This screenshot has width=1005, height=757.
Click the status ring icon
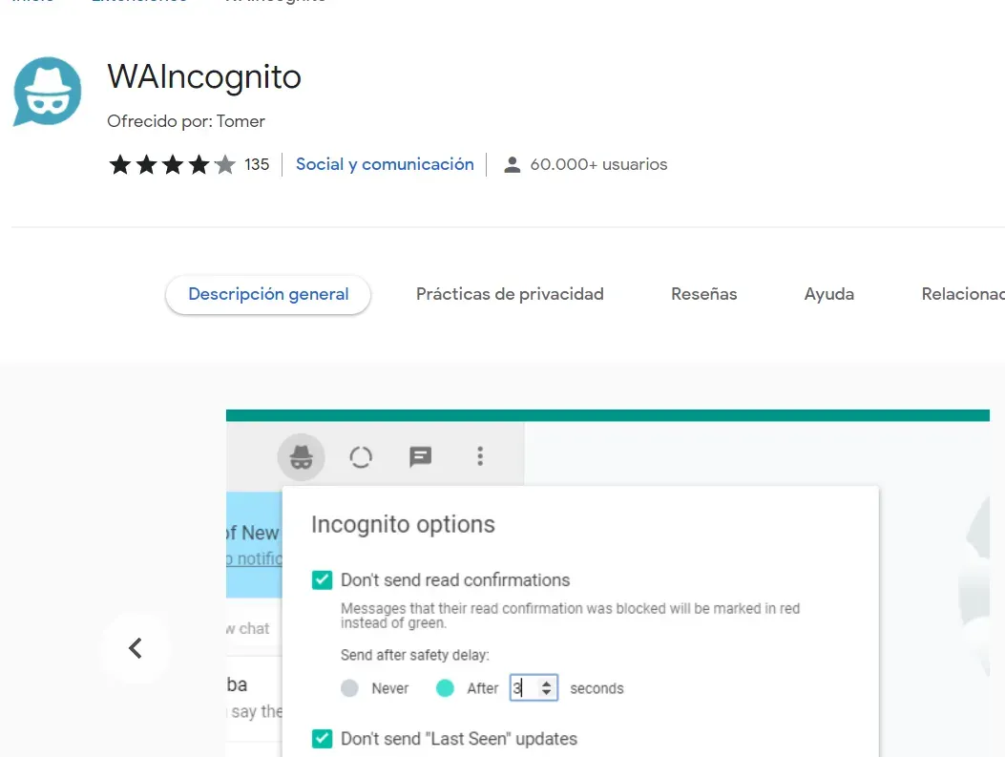pyautogui.click(x=361, y=457)
